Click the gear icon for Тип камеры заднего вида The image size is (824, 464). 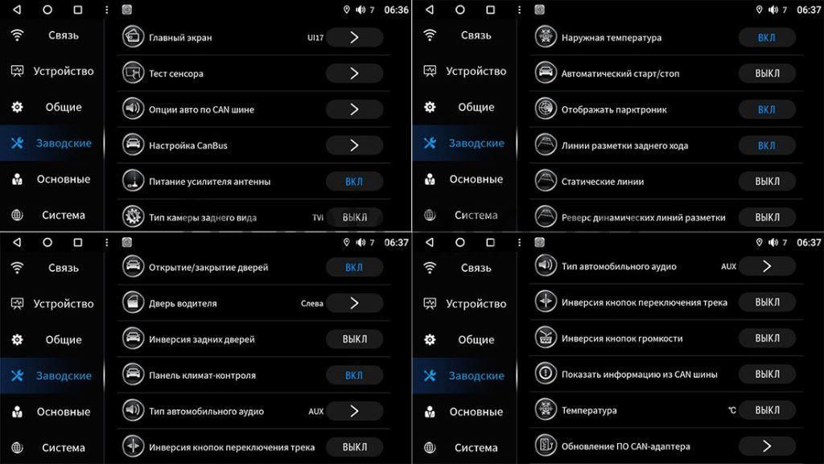tap(133, 216)
